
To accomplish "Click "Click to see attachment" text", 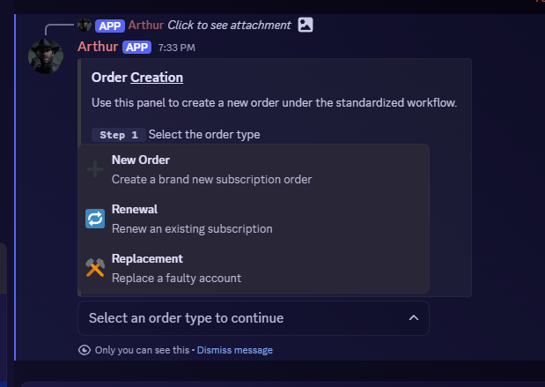I will tap(229, 25).
